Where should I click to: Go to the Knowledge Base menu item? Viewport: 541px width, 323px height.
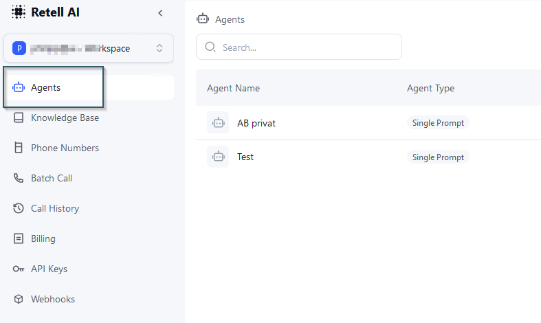65,118
